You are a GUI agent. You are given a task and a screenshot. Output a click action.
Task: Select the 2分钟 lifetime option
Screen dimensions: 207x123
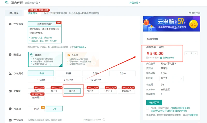tap(68, 73)
